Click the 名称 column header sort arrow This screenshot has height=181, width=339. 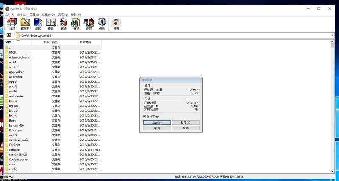tap(18, 40)
